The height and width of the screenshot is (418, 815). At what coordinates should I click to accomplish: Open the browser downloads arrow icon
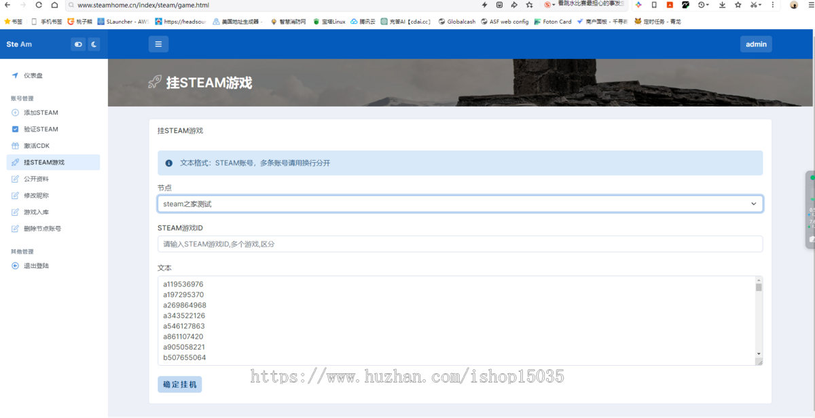pos(722,5)
